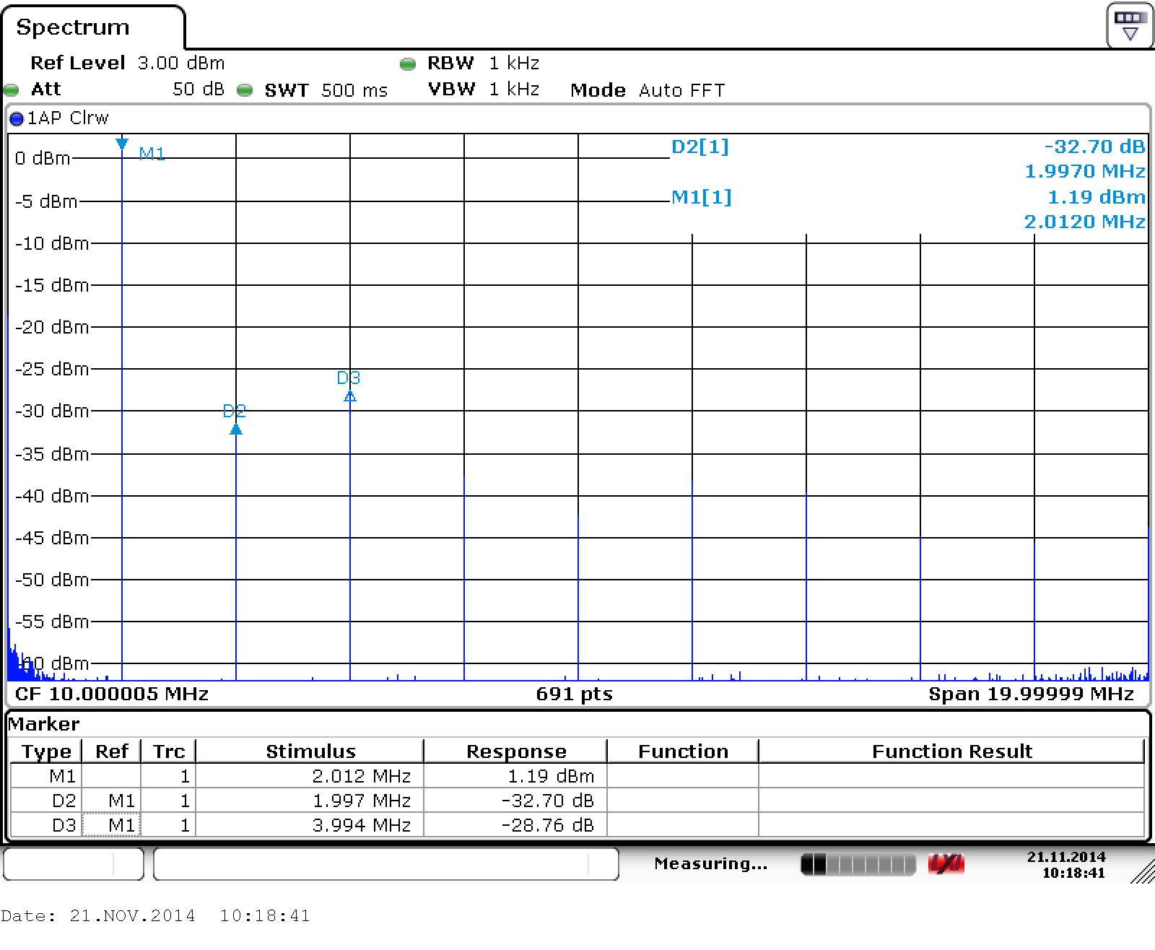Click the Measuring... status text
This screenshot has width=1155, height=950.
point(711,863)
